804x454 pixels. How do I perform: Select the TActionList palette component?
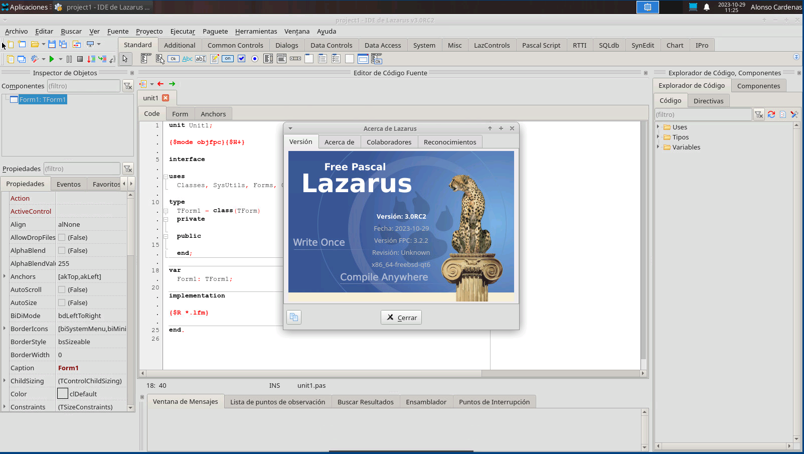377,59
